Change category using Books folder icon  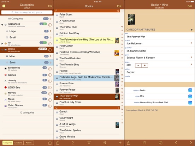pos(190,90)
